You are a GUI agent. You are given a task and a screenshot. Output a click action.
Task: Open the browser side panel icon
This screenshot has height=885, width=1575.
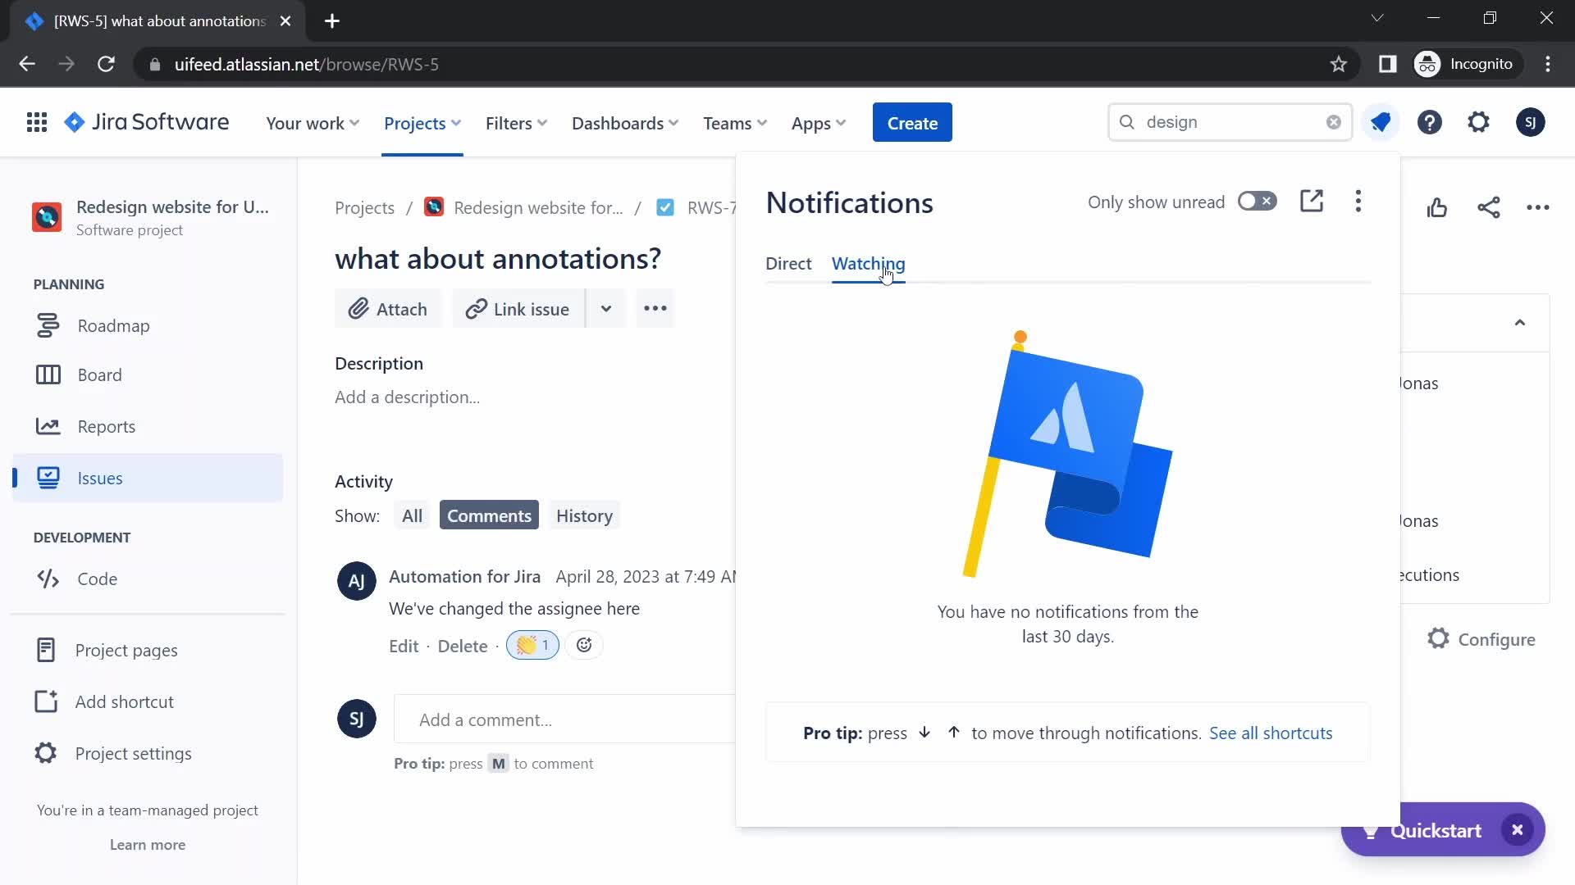point(1388,64)
